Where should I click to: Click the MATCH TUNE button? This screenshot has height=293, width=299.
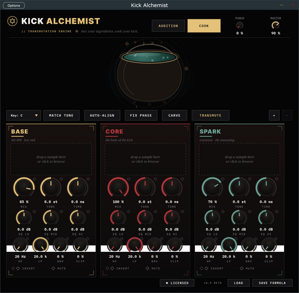61,115
